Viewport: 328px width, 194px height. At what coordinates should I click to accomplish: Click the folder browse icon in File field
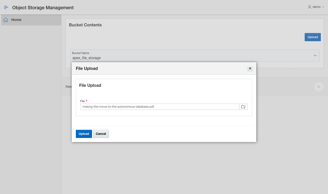243,107
